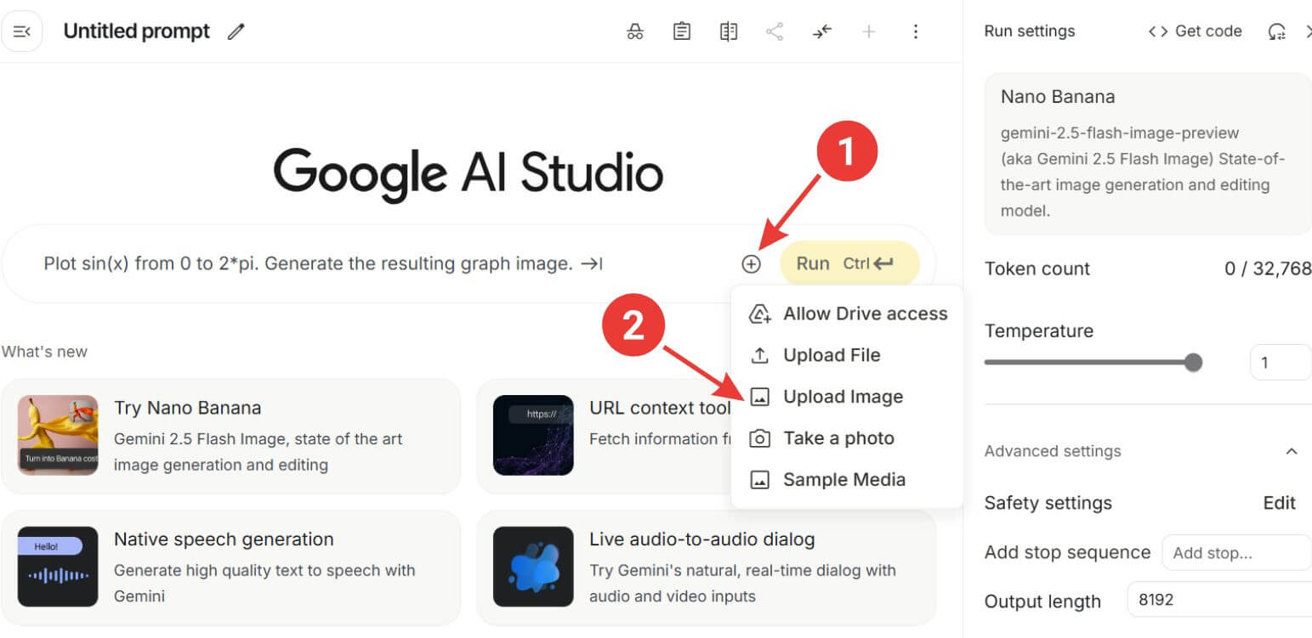The height and width of the screenshot is (638, 1312).
Task: Click the Get code button
Action: point(1195,31)
